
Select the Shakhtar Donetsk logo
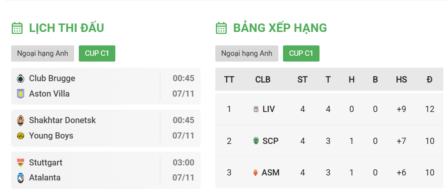click(x=20, y=120)
